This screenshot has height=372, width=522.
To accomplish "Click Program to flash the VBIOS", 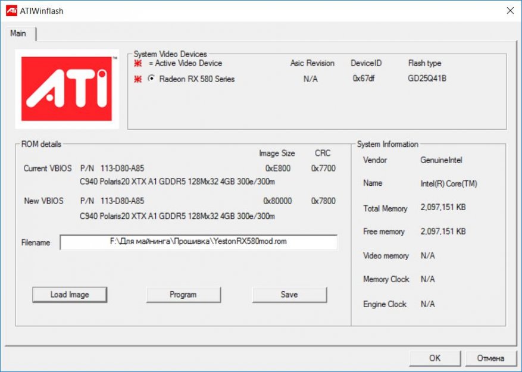I will pyautogui.click(x=183, y=295).
